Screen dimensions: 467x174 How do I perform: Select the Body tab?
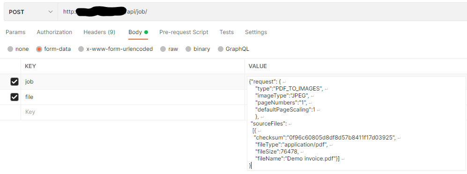tap(138, 32)
